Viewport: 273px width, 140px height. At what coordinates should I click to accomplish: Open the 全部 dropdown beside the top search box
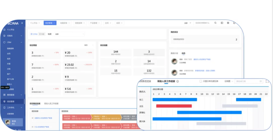click(x=188, y=23)
